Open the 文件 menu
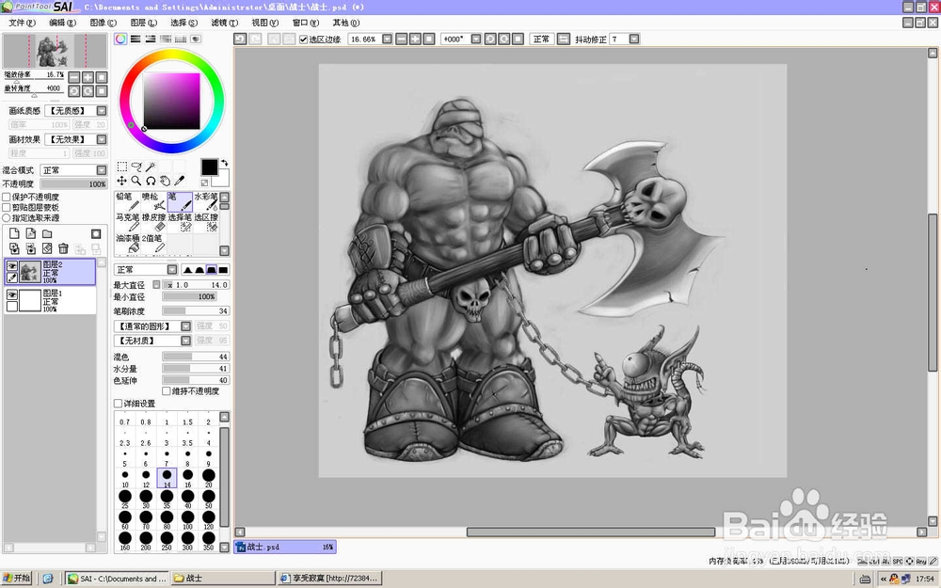Screen dimensions: 941x588 click(x=22, y=23)
